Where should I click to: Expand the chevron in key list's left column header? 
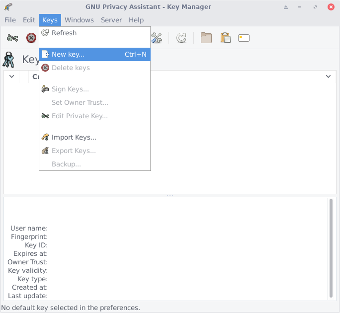(11, 77)
